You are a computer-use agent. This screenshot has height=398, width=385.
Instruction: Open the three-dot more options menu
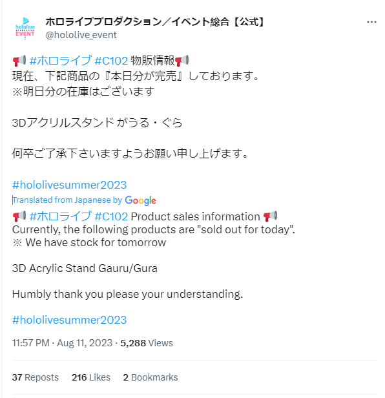coord(371,23)
